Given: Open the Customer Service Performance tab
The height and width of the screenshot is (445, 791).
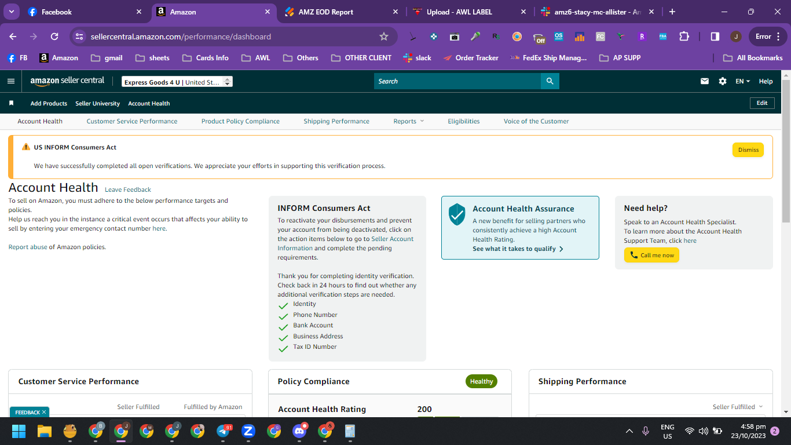Looking at the screenshot, I should 132,121.
